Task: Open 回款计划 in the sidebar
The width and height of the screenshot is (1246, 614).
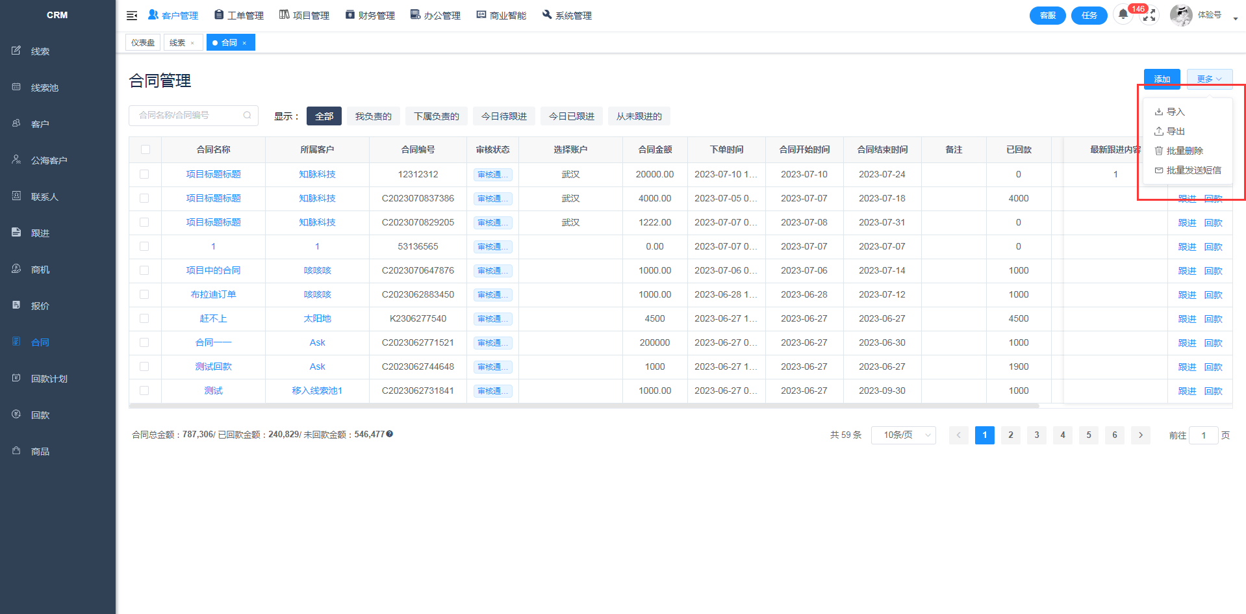Action: pyautogui.click(x=49, y=379)
